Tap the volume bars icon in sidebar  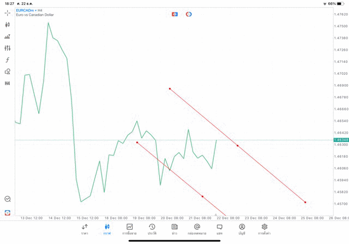coord(8,37)
